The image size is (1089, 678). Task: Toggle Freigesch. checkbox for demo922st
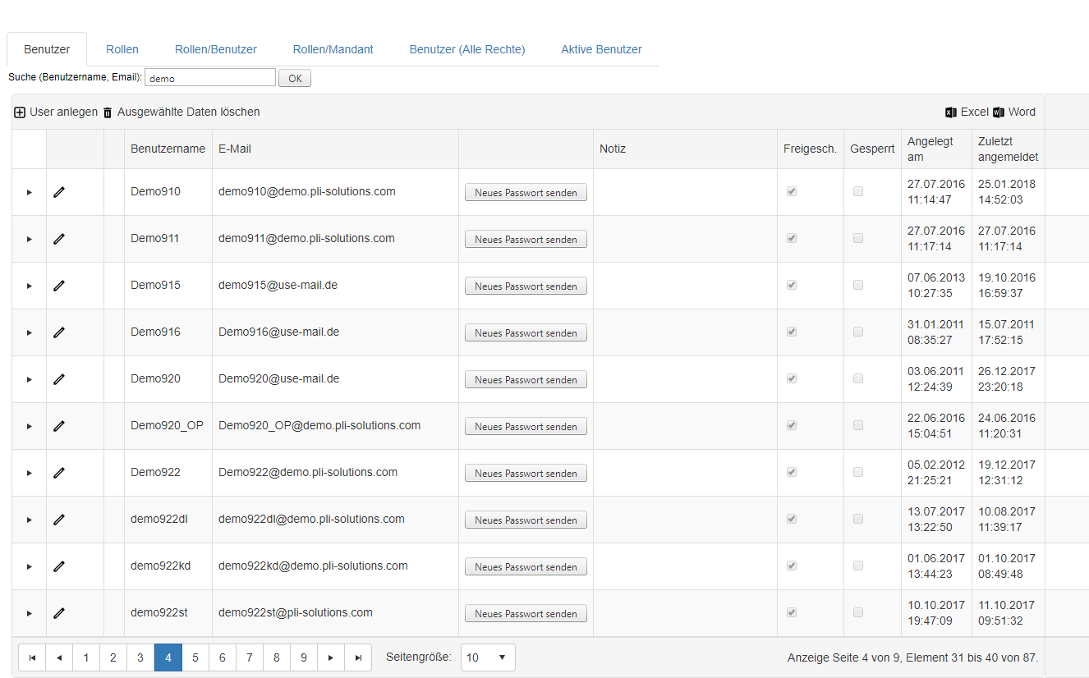tap(792, 612)
